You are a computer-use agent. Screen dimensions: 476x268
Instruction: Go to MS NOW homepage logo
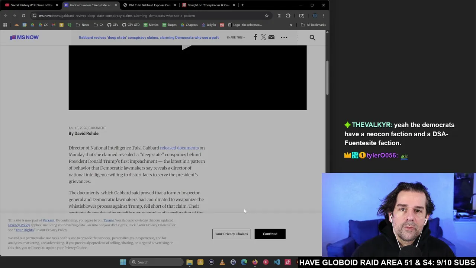click(24, 37)
